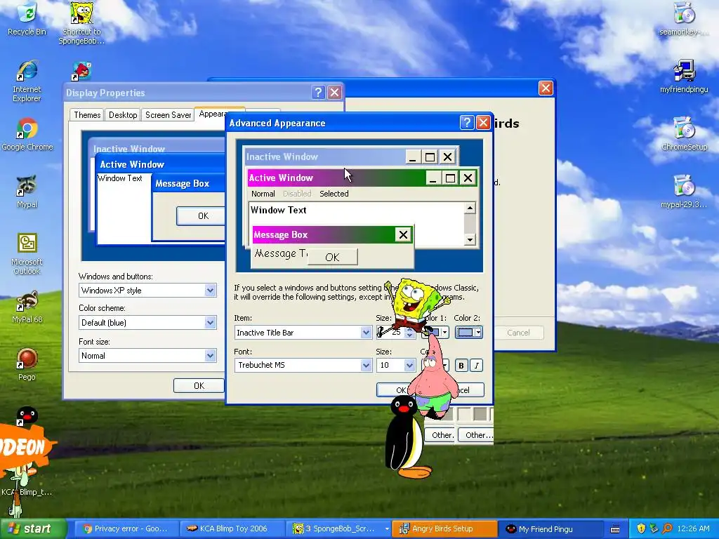Click the security shield tray icon
Image resolution: width=719 pixels, height=539 pixels.
click(641, 528)
